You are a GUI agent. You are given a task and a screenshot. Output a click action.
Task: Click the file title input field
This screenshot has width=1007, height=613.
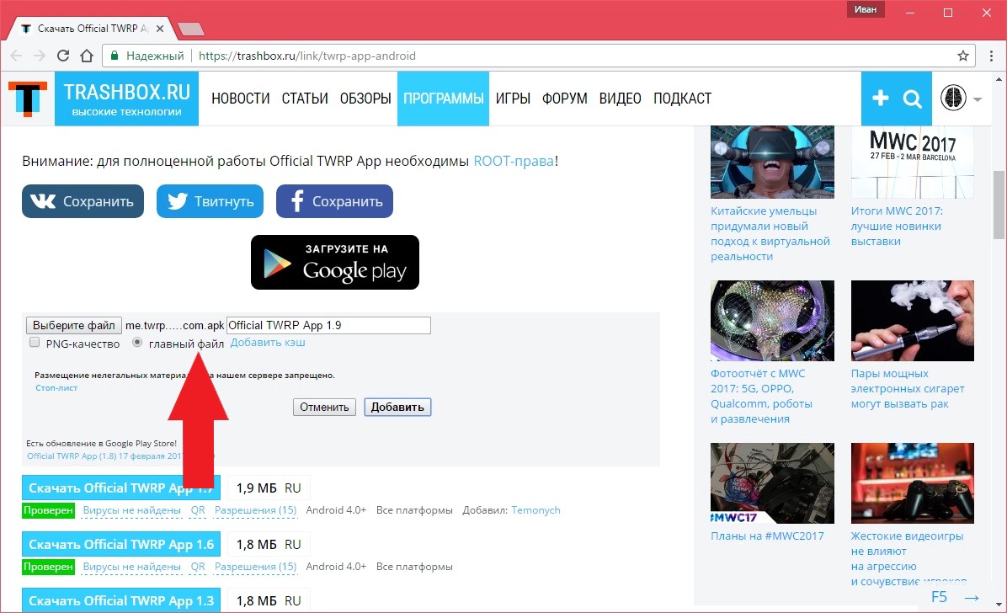click(328, 325)
